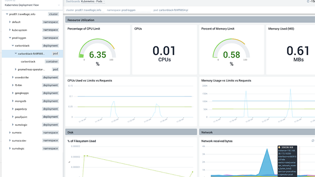
Task: Click the Memory Used (MB) panel title
Action: point(281,29)
